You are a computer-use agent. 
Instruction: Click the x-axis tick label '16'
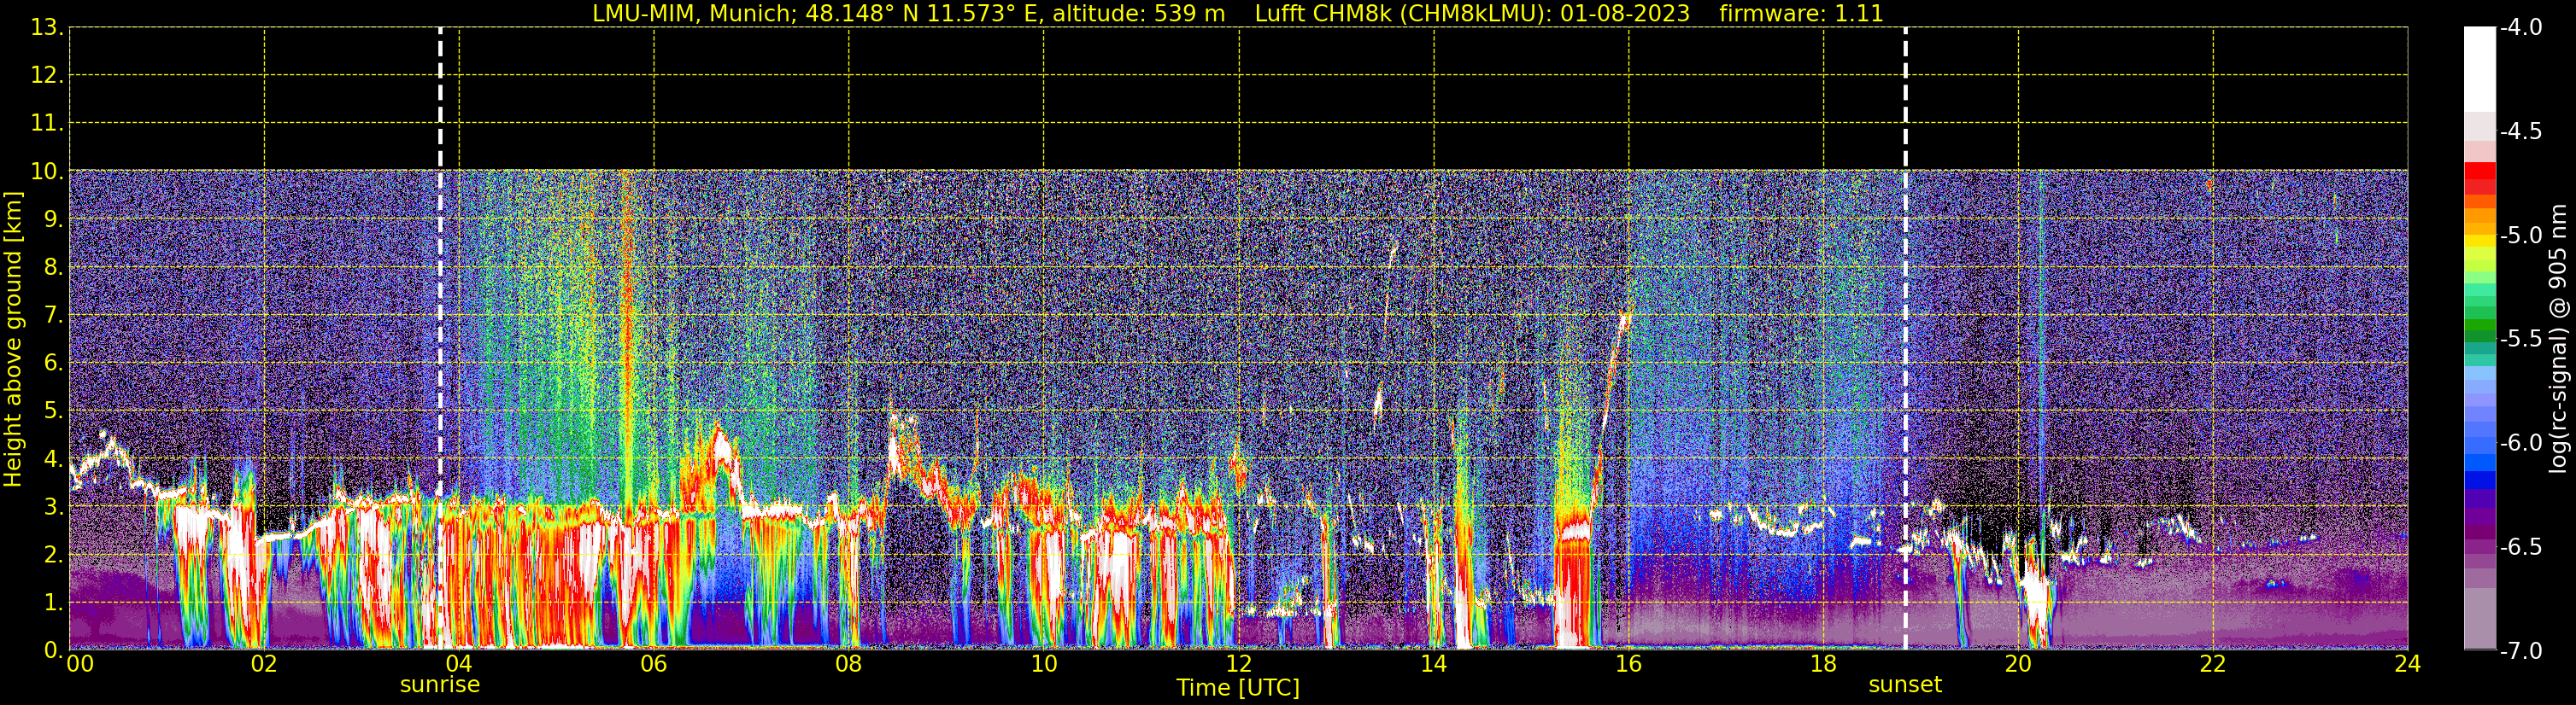(1629, 665)
